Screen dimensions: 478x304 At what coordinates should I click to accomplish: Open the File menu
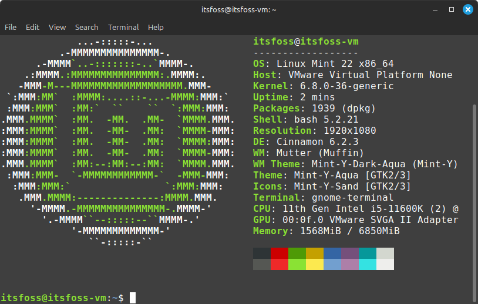11,28
